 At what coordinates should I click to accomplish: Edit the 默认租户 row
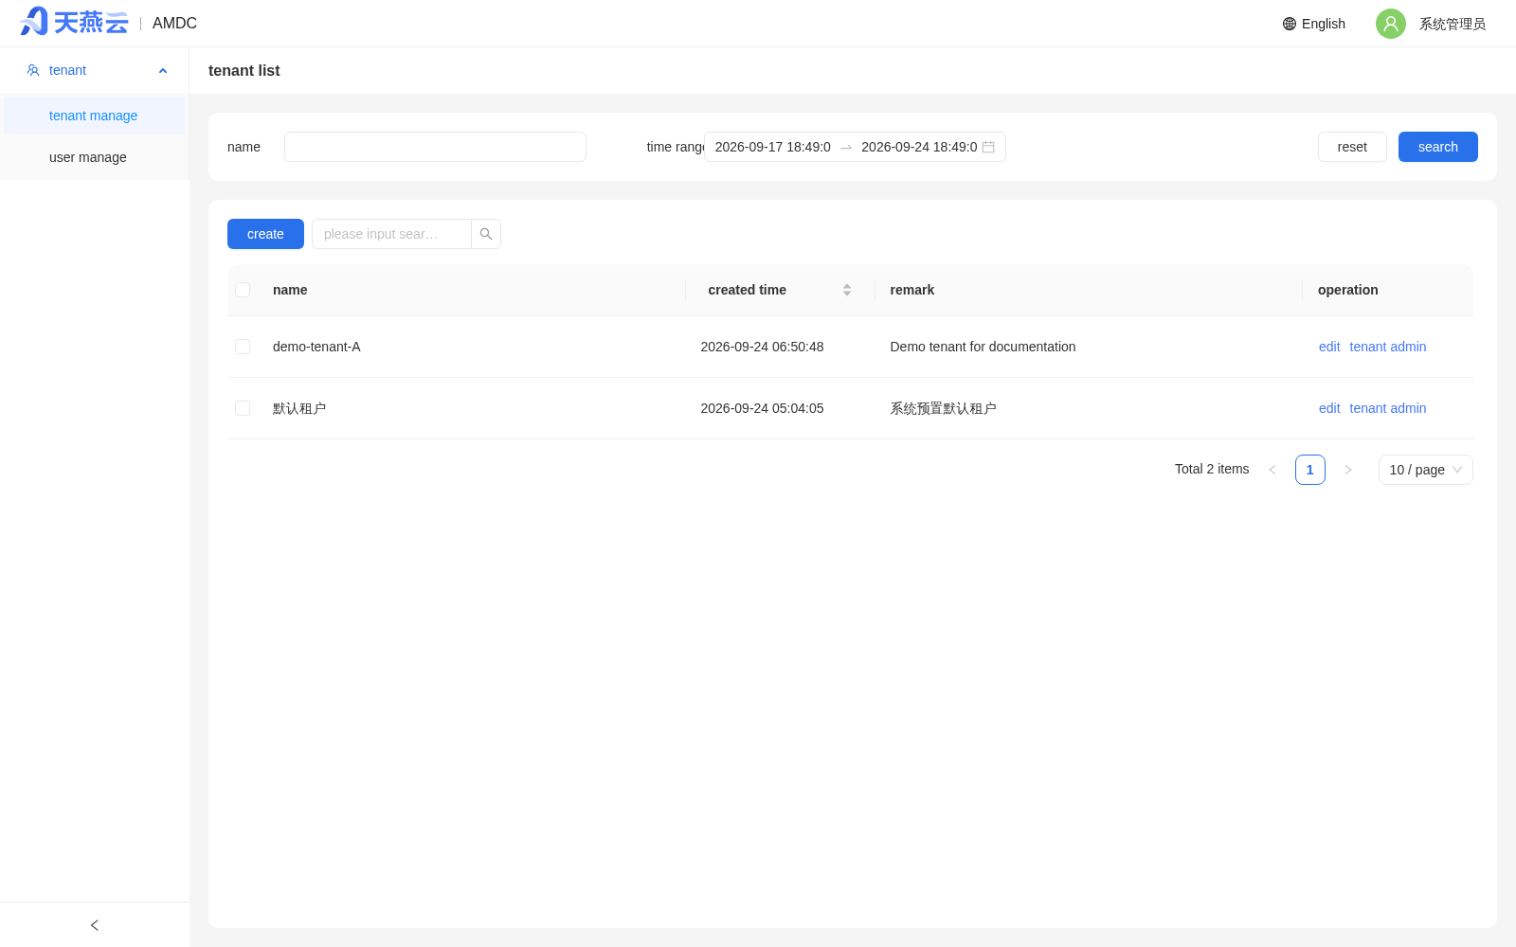pos(1329,408)
